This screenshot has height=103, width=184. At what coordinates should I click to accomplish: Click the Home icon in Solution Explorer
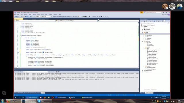[x=145, y=21]
